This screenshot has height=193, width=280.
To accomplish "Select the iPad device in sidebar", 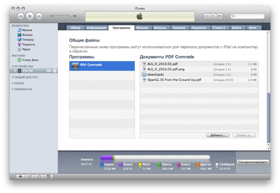I will click(33, 71).
